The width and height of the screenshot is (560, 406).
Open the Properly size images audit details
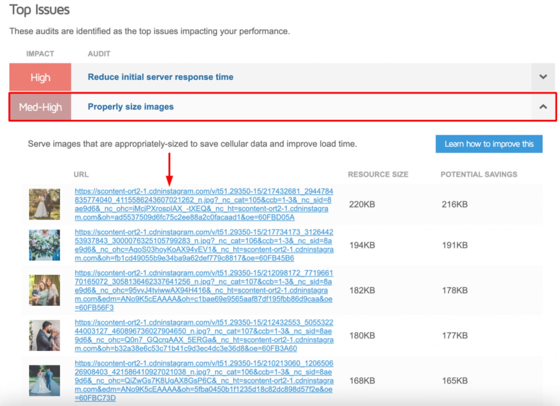(130, 107)
